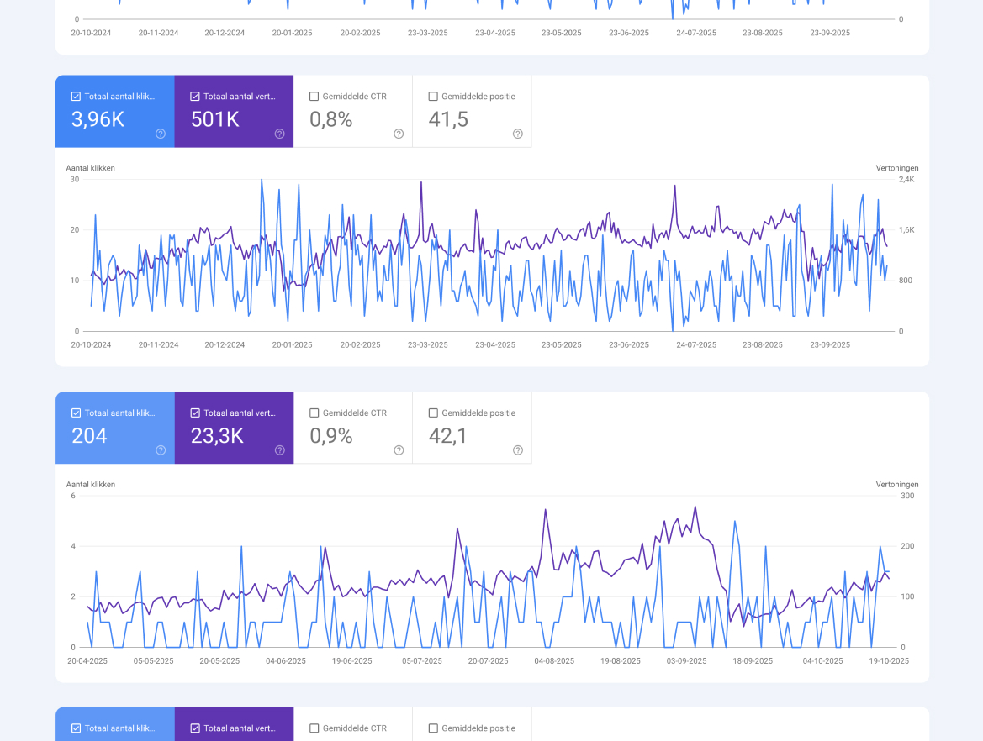Enable Gemiddelde positie checkbox above 41,5
983x741 pixels.
[x=433, y=97]
